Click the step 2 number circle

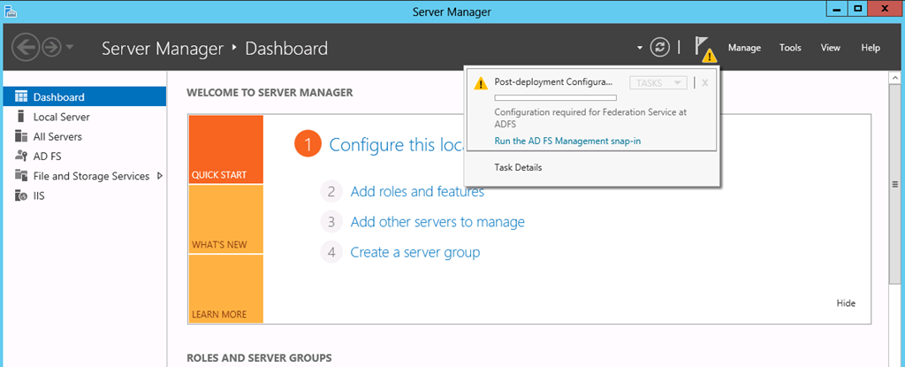331,191
